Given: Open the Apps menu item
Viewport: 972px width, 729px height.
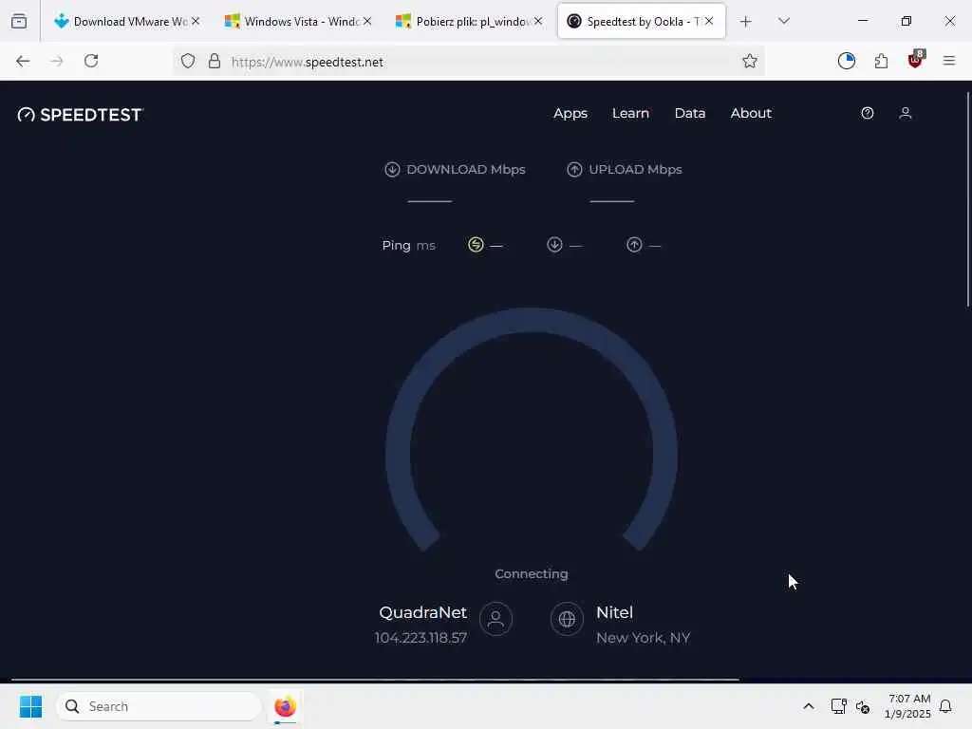Looking at the screenshot, I should pos(570,113).
